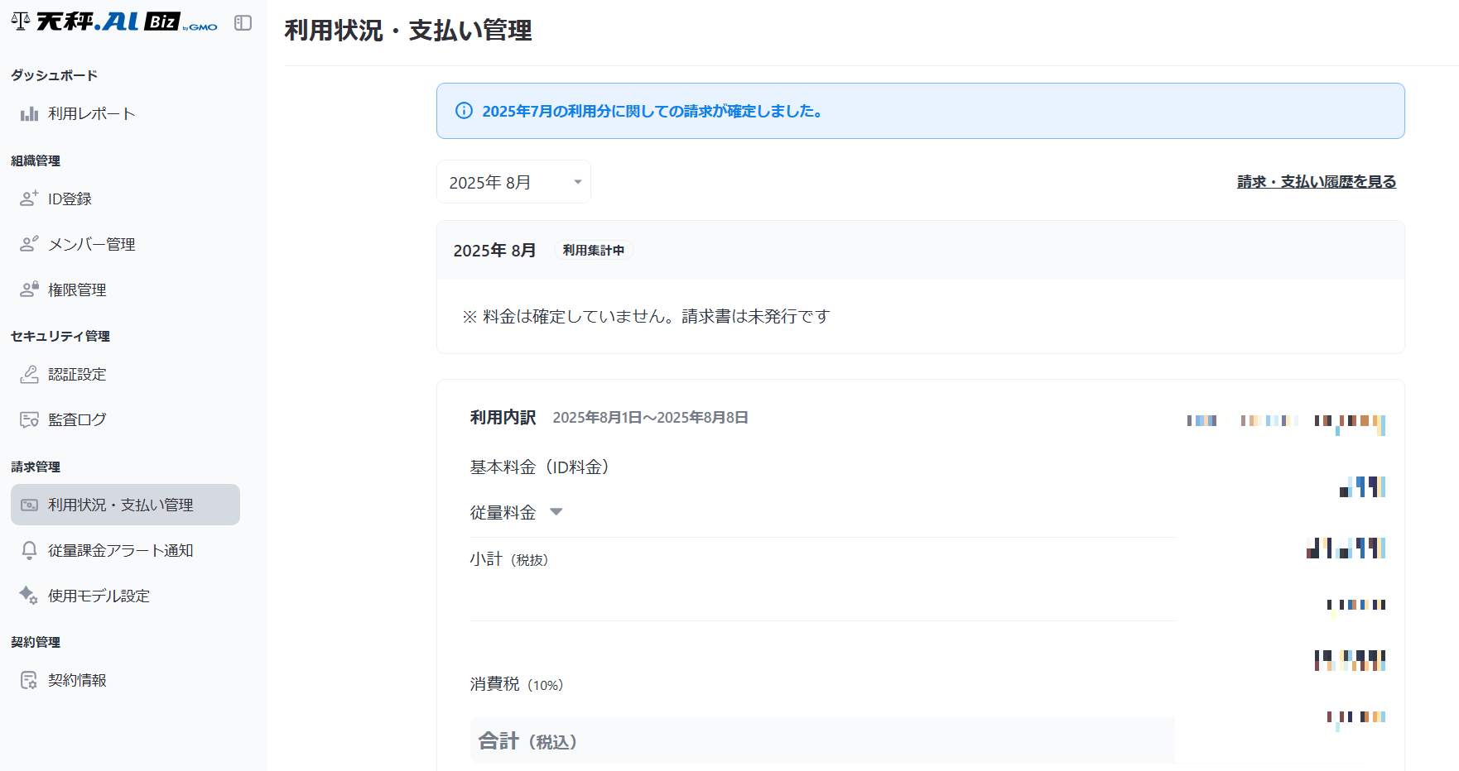This screenshot has width=1459, height=771.
Task: Click the bar chart icon for 利用レポート
Action: click(x=29, y=114)
